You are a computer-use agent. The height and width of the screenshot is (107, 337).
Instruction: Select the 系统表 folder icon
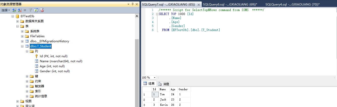[27, 31]
